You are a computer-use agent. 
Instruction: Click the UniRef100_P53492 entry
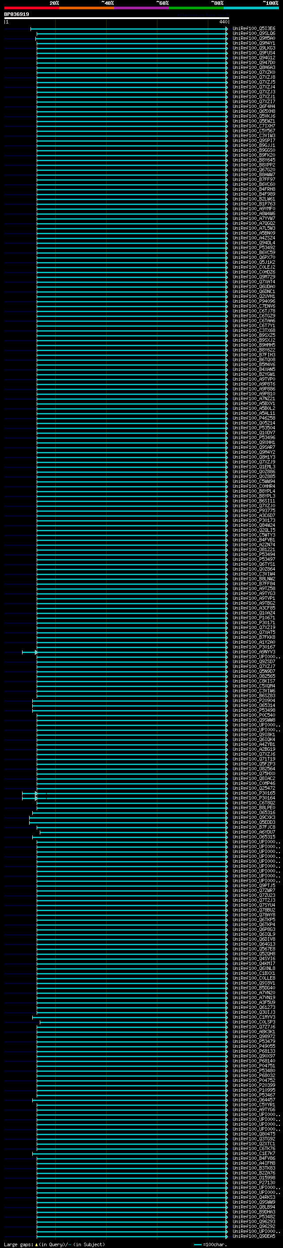pos(254,247)
